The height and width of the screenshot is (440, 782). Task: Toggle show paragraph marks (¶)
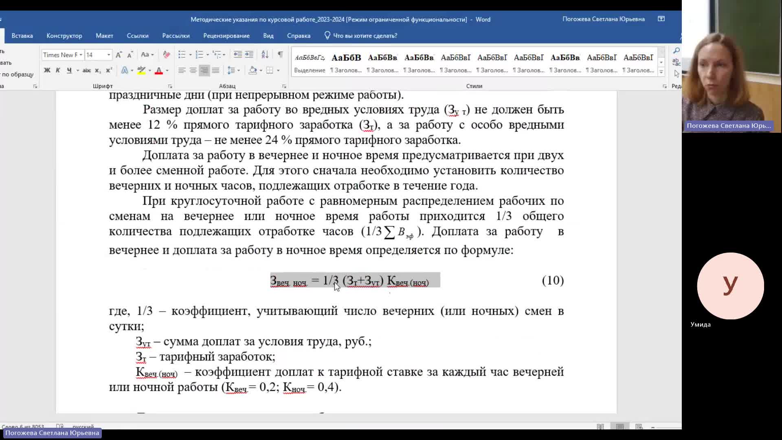[280, 55]
